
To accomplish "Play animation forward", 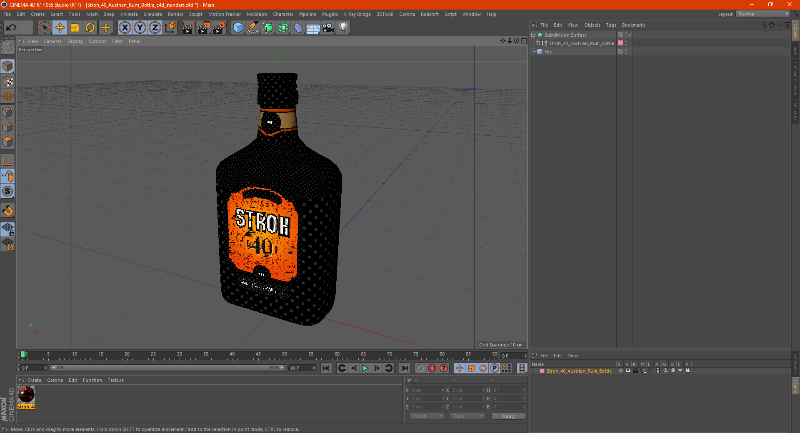I will [365, 368].
